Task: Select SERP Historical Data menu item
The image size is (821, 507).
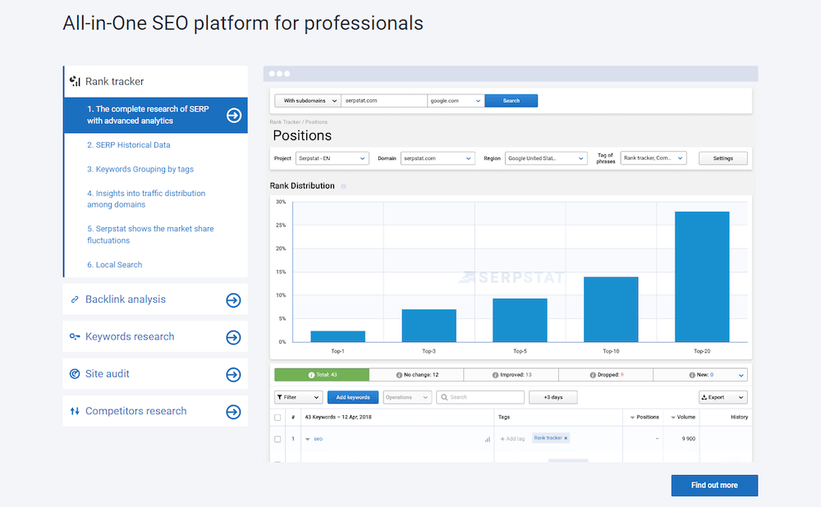Action: 129,145
